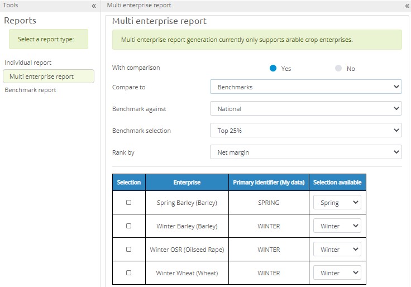Select No for With comparison
Screen dimensions: 411x287
(x=338, y=68)
